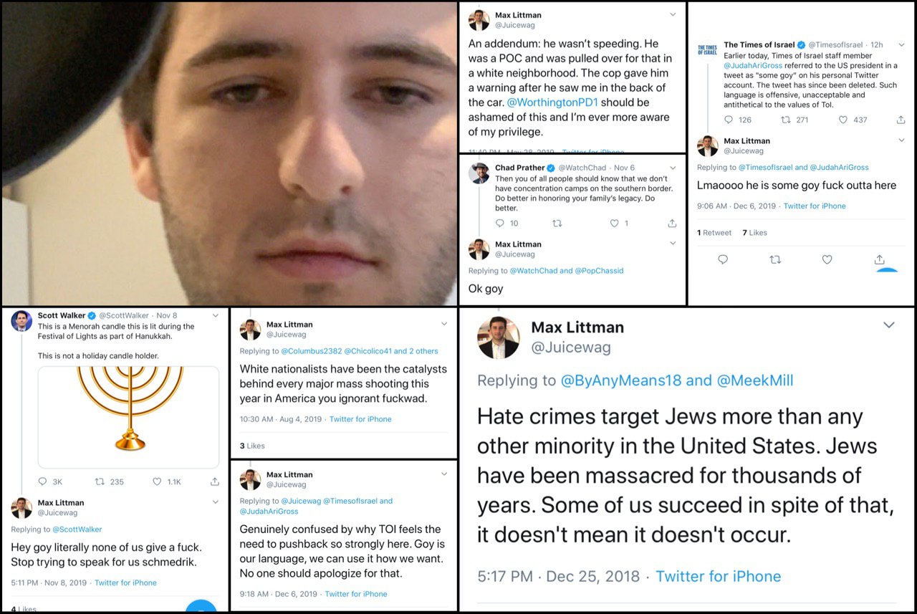Click reply icon showing 3K on Scott Walker tweet

(42, 481)
